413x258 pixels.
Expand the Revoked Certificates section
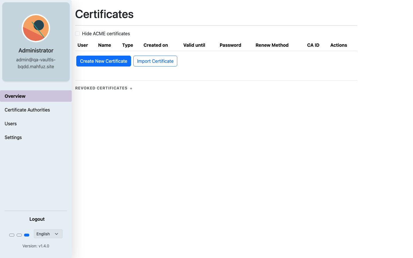(104, 88)
